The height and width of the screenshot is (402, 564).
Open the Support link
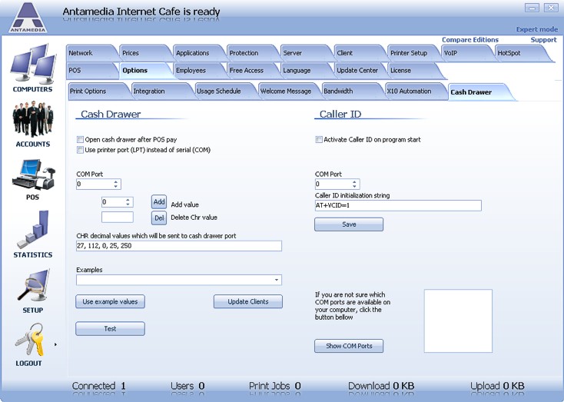[543, 40]
